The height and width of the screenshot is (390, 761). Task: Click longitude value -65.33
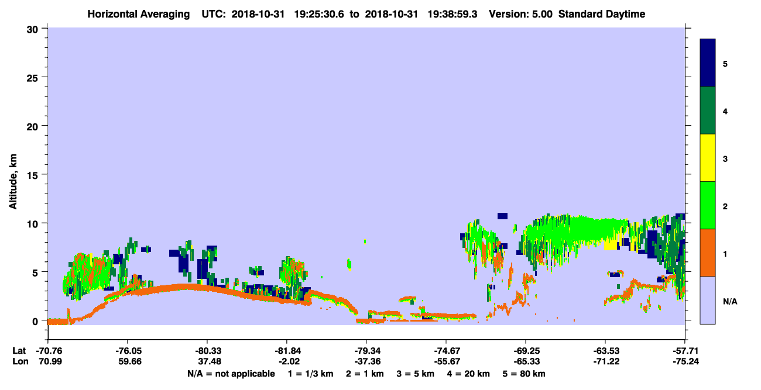pos(526,361)
